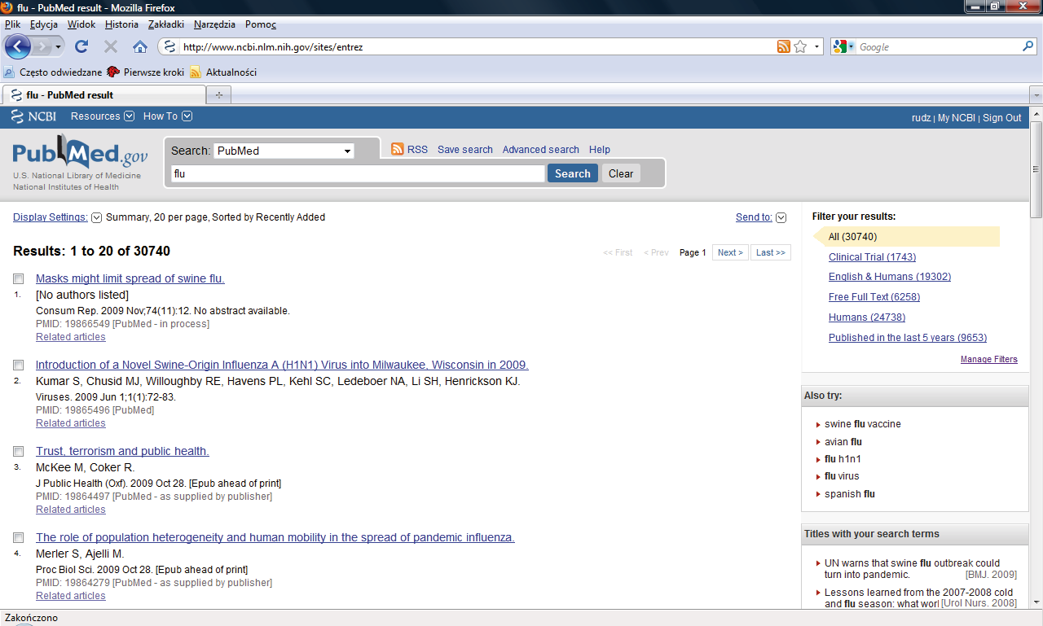The width and height of the screenshot is (1043, 626).
Task: Go to Next results page
Action: click(730, 252)
